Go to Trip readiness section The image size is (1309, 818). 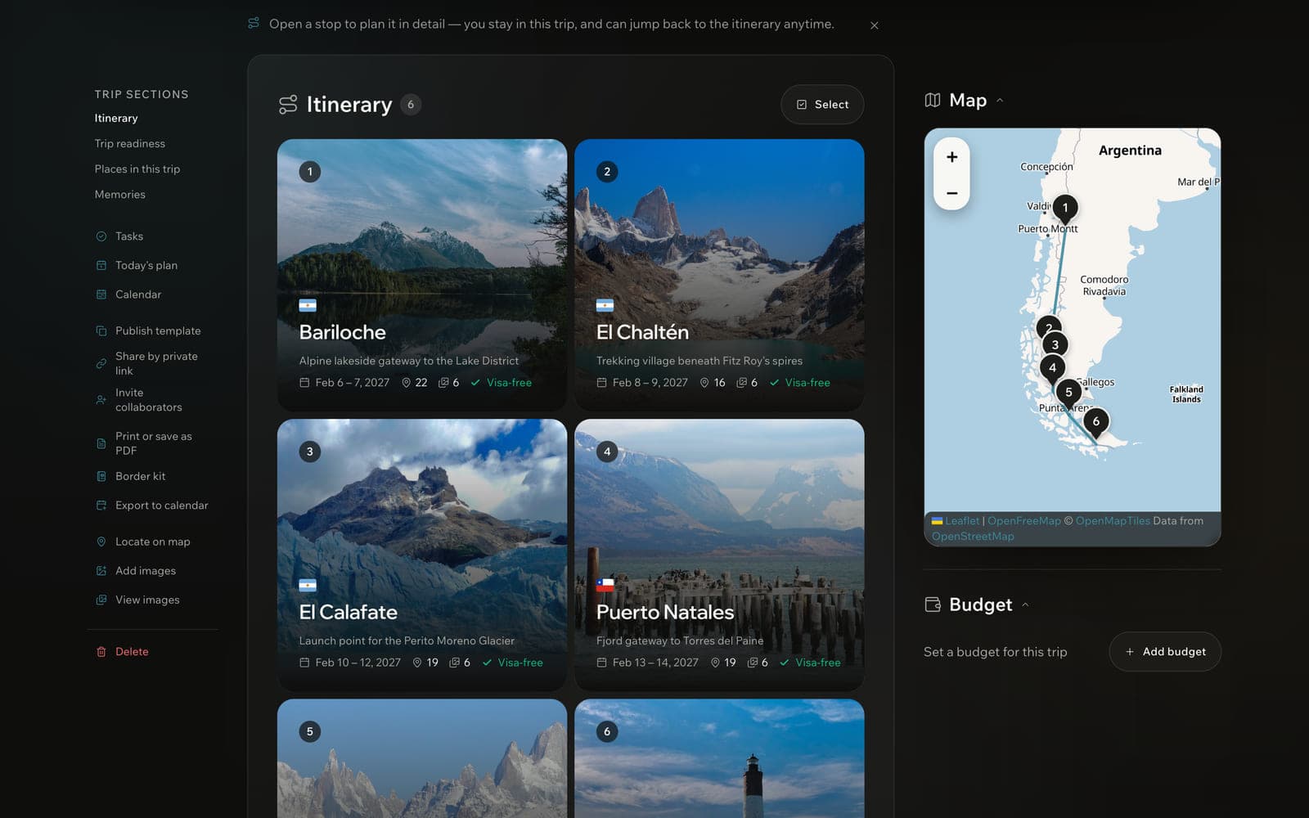pyautogui.click(x=130, y=144)
